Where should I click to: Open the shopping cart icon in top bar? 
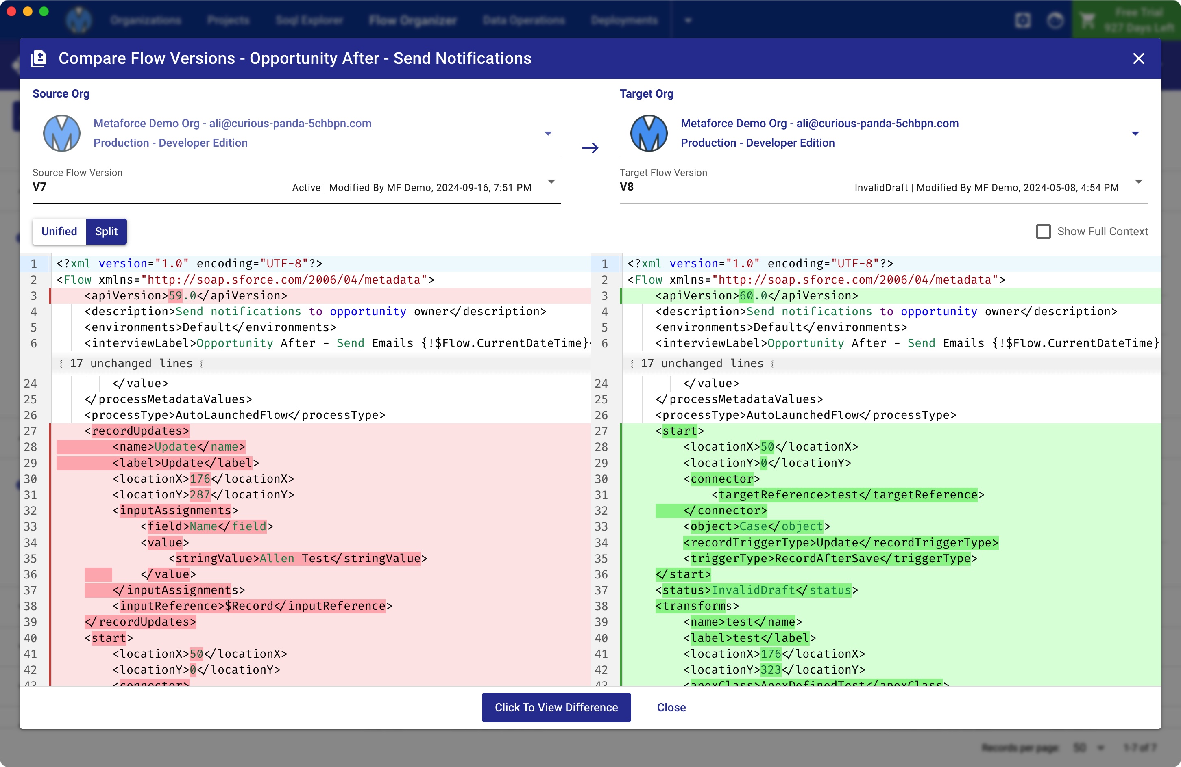[1088, 20]
